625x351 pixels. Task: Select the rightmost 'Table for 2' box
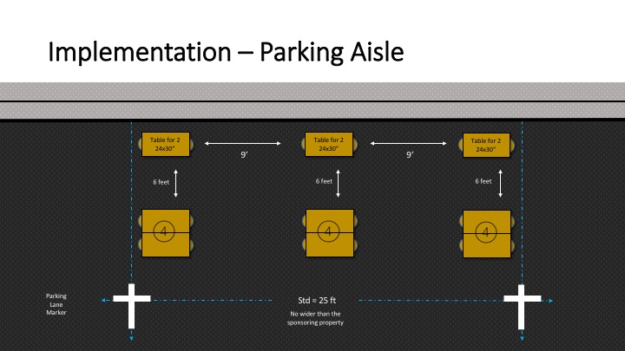point(486,145)
